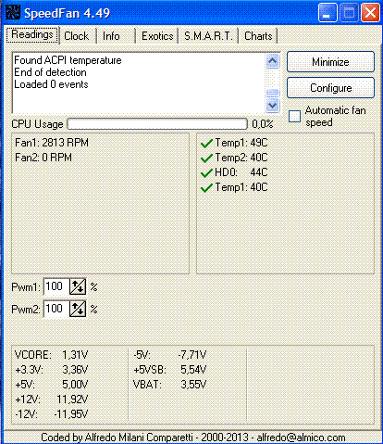Click the VBAT 3,55V voltage reading
383x444 pixels.
(x=169, y=385)
